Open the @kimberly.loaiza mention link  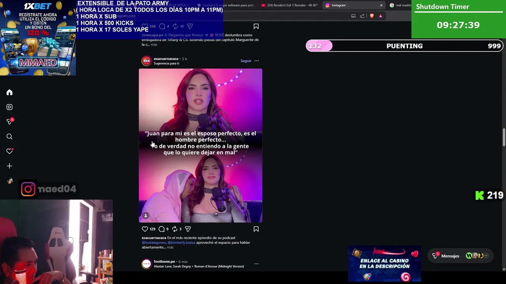(181, 243)
